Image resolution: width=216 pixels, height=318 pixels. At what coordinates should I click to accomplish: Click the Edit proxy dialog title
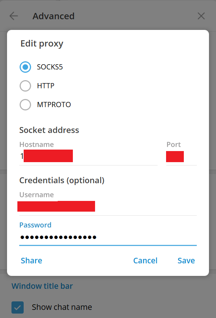click(x=42, y=44)
